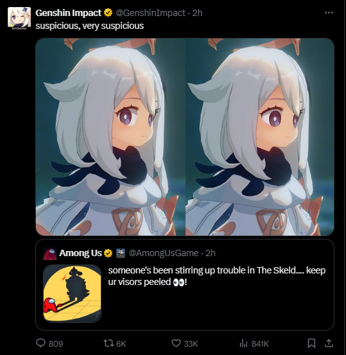This screenshot has height=355, width=346.
Task: Open the yellow spotlight shadow thumbnail
Action: 73,293
